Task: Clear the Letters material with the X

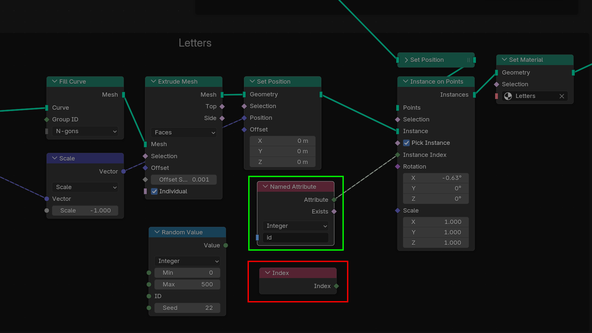Action: pos(561,96)
